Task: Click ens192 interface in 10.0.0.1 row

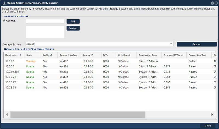Action: pyautogui.click(x=64, y=61)
